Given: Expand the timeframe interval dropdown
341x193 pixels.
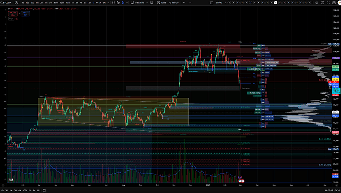Looking at the screenshot, I should (x=108, y=3).
